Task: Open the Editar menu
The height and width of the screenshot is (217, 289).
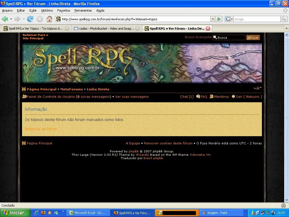Action: tap(21, 10)
